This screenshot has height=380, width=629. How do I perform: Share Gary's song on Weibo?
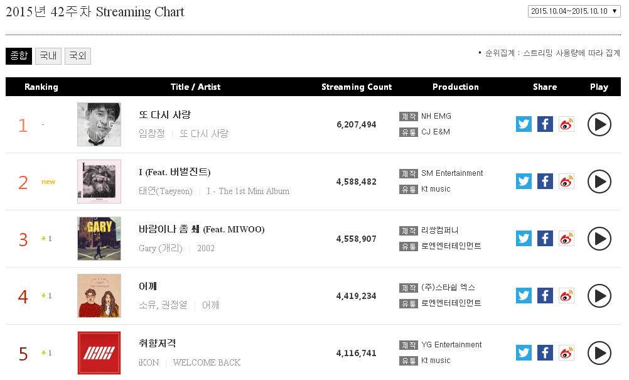pyautogui.click(x=566, y=239)
